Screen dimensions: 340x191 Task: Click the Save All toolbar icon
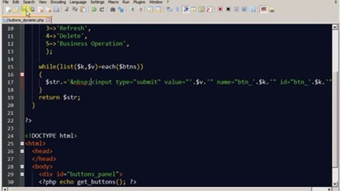[32, 10]
